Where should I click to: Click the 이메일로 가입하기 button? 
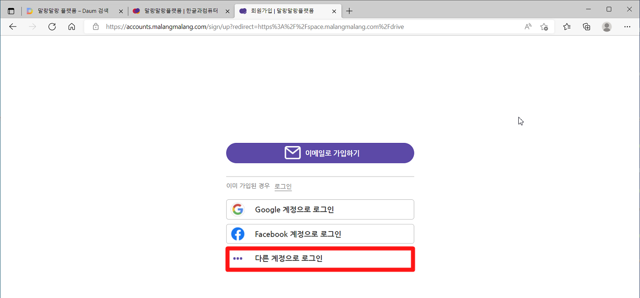pyautogui.click(x=320, y=153)
